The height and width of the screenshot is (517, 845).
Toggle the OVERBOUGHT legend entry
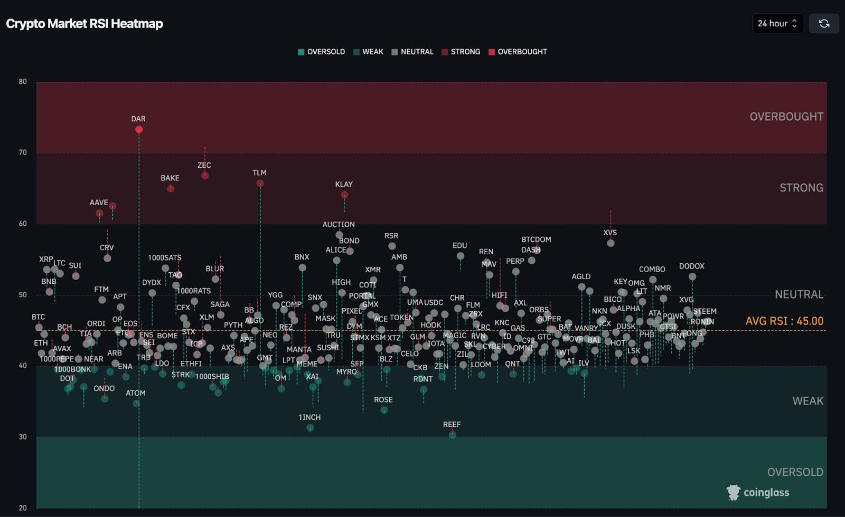pos(518,52)
